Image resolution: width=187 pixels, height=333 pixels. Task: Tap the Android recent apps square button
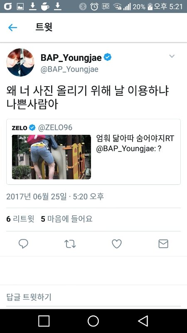coord(44,321)
